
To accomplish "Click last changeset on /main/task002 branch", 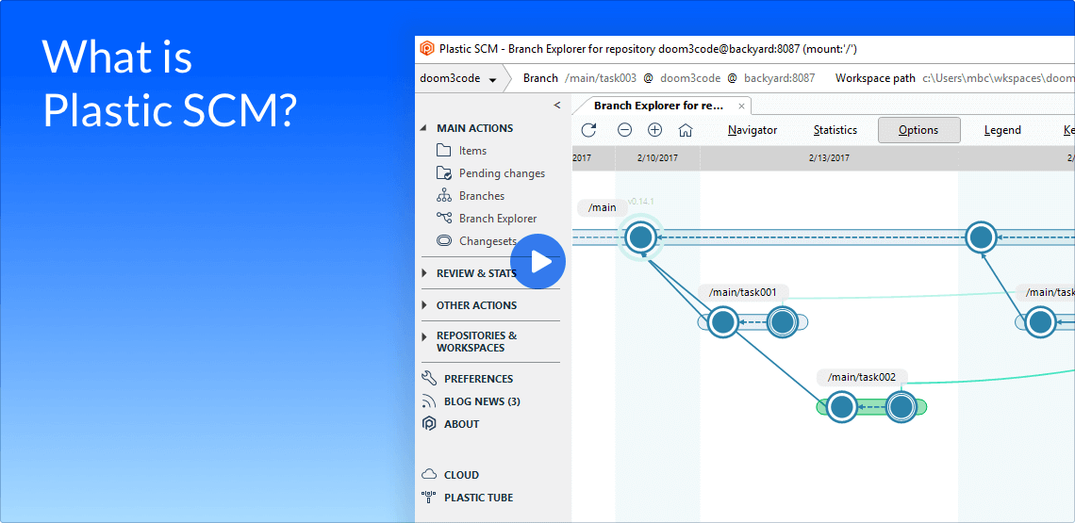I will (901, 407).
